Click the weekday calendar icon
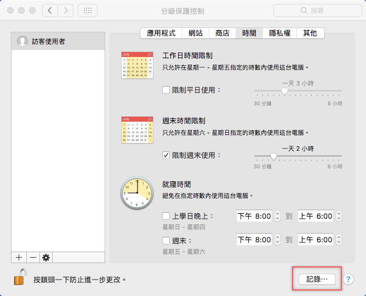366x296 pixels. point(137,65)
